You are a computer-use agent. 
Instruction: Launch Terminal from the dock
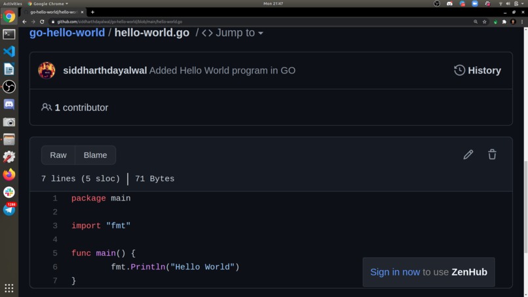tap(9, 34)
